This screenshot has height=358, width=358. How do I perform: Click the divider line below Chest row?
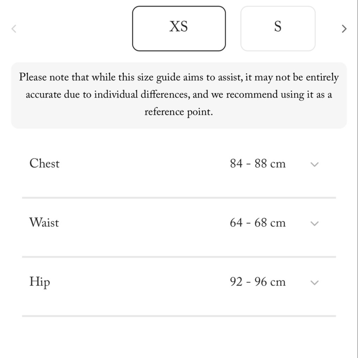pos(179,198)
